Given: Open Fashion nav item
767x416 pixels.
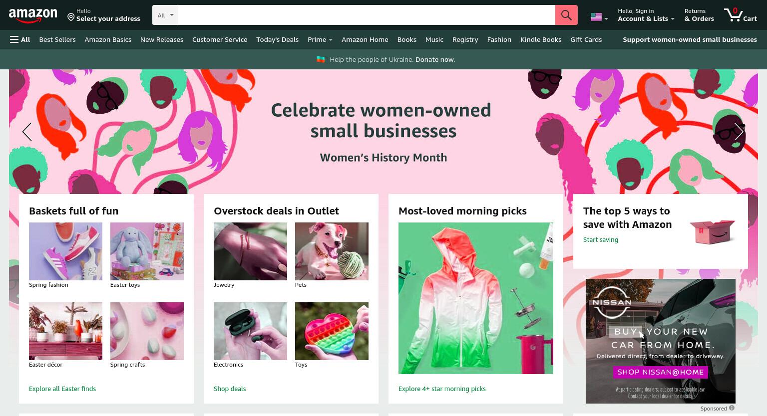Looking at the screenshot, I should tap(499, 39).
